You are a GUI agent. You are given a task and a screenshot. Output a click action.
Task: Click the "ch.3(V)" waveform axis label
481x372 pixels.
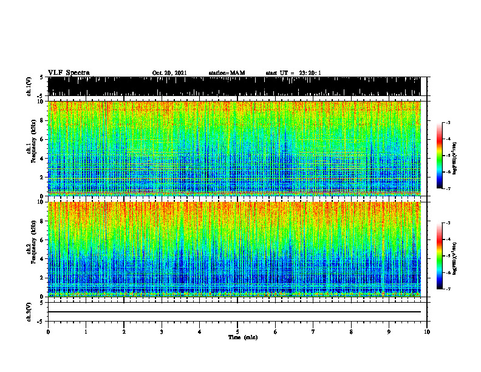pyautogui.click(x=29, y=312)
